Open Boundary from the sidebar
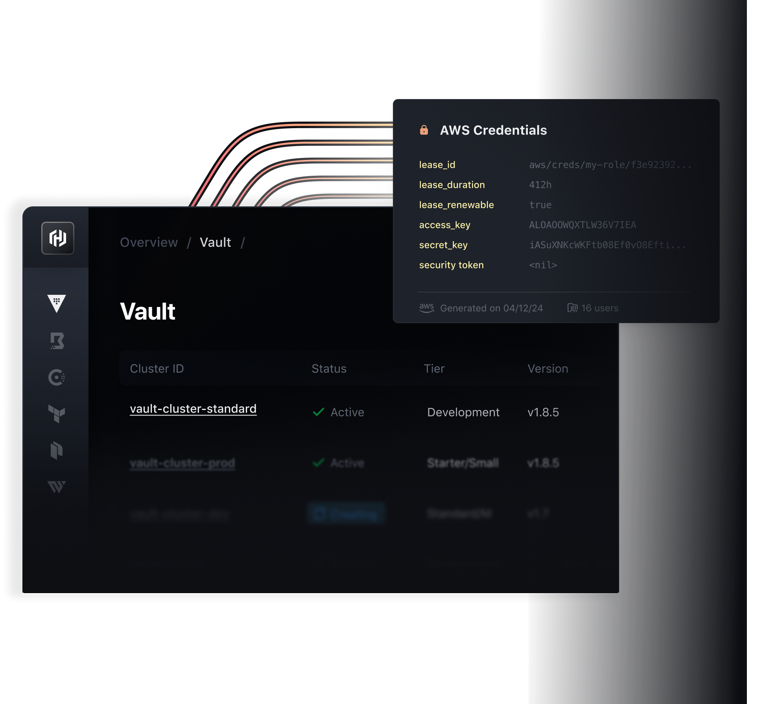The width and height of the screenshot is (763, 704). click(x=57, y=341)
